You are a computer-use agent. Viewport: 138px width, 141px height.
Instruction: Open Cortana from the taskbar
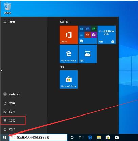click(x=72, y=137)
